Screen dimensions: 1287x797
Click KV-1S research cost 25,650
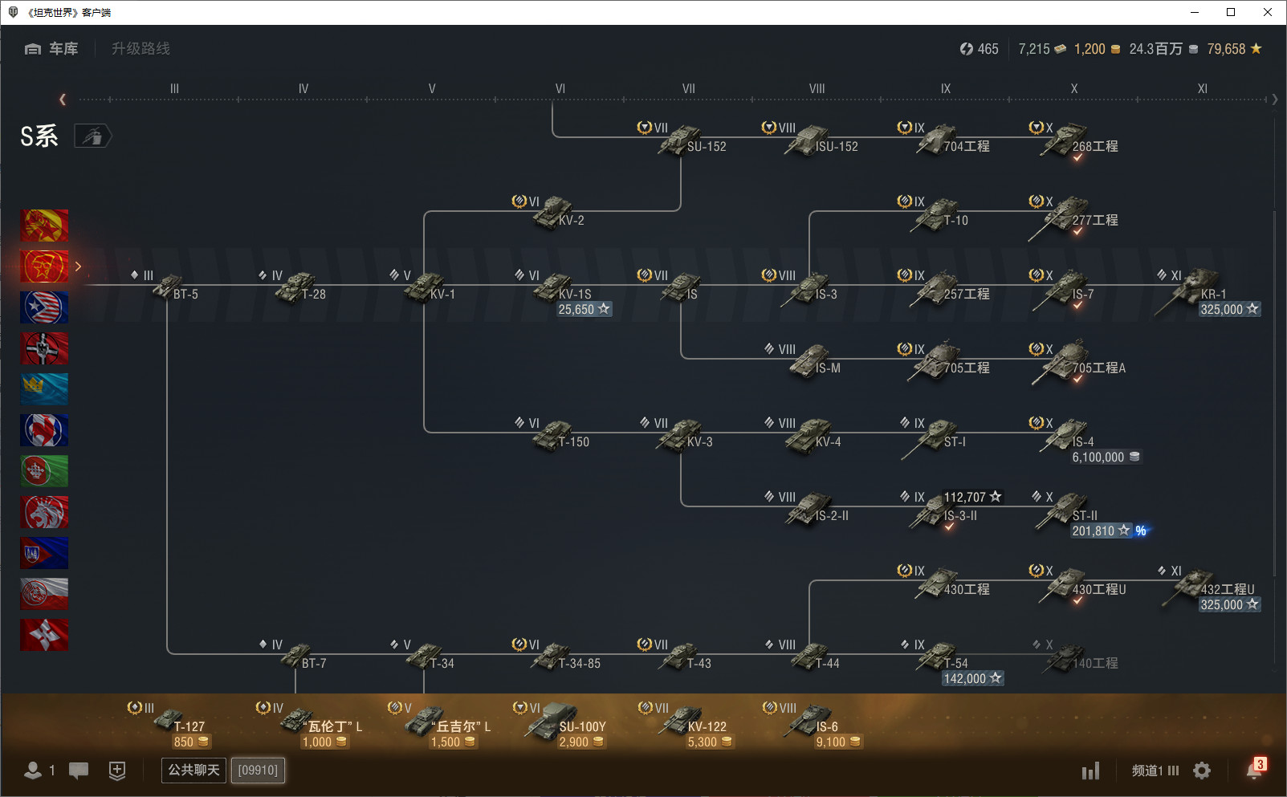[584, 310]
